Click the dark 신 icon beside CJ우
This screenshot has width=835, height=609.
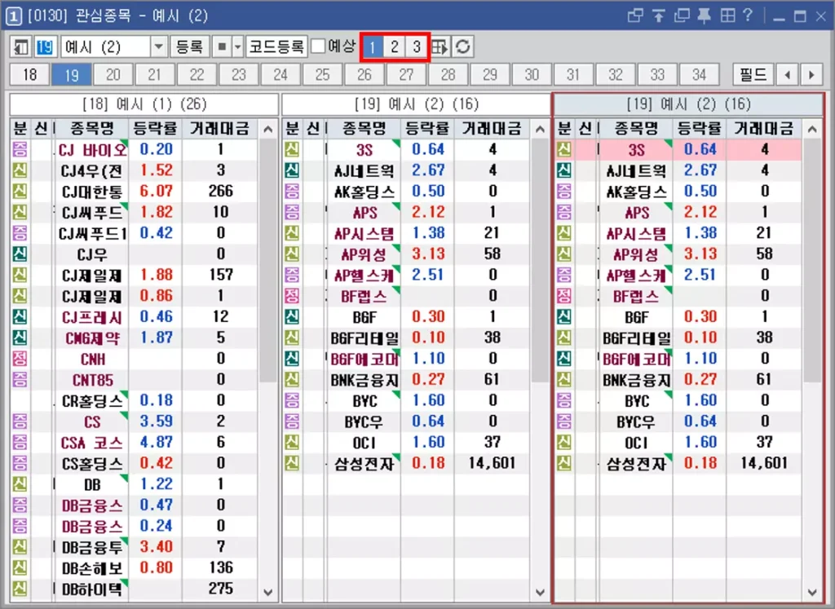click(x=20, y=254)
